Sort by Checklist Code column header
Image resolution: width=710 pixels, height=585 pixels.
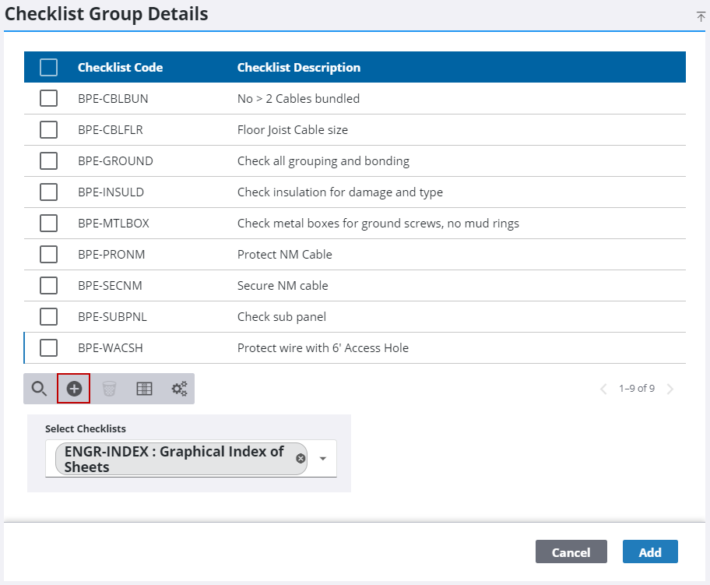pyautogui.click(x=120, y=68)
